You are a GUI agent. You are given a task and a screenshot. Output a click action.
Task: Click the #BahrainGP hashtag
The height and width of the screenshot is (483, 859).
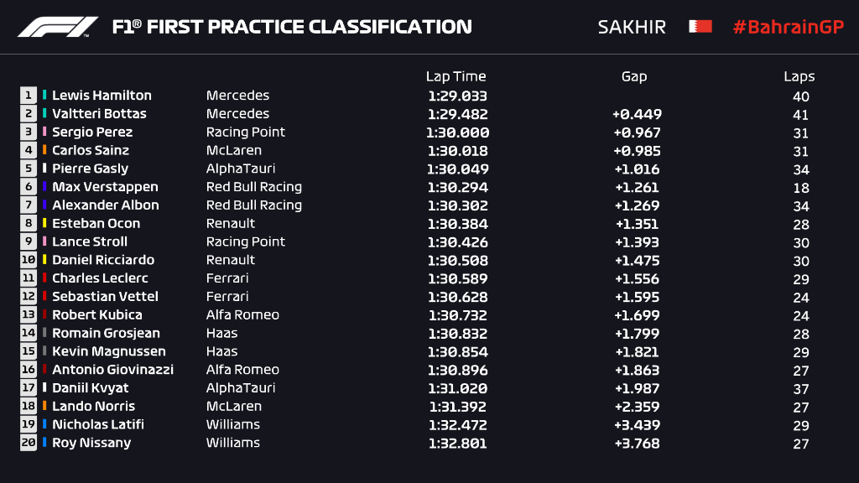(787, 27)
